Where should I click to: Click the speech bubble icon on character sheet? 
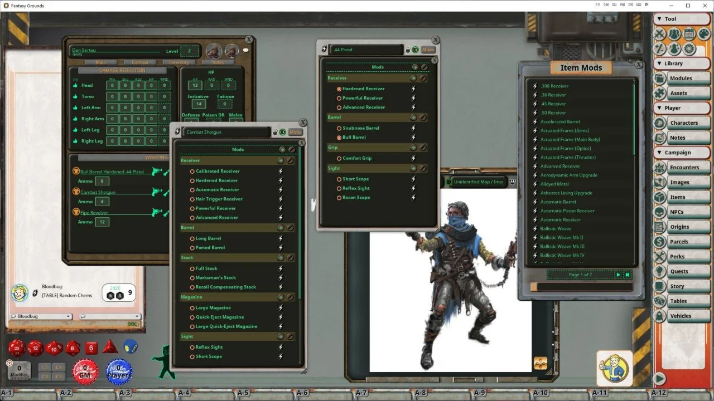[245, 50]
